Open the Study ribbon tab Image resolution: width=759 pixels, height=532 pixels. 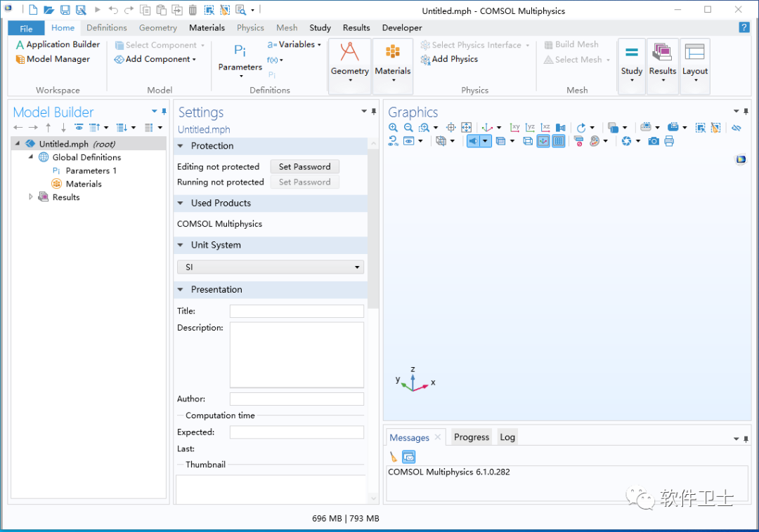point(320,27)
